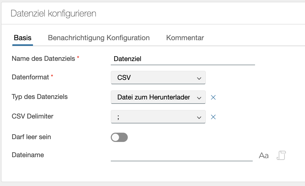The width and height of the screenshot is (305, 186).
Task: Click the Name des Datenziels input field
Action: click(183, 59)
